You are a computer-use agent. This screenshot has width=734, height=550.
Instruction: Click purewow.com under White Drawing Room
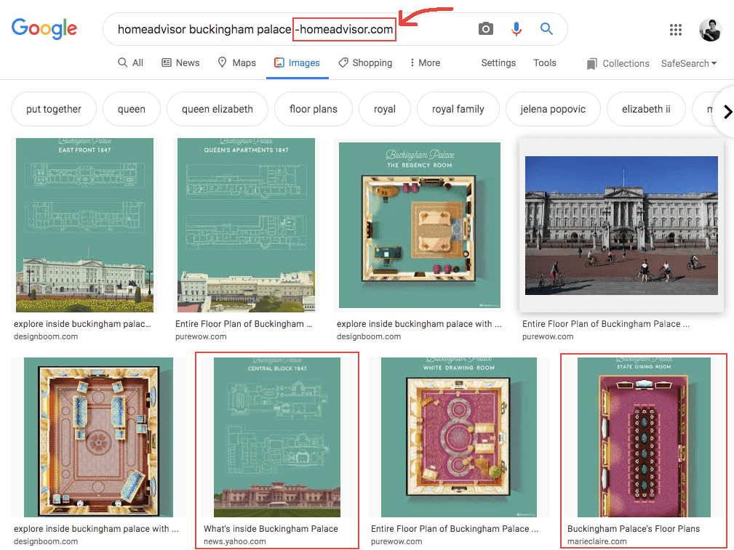point(396,541)
